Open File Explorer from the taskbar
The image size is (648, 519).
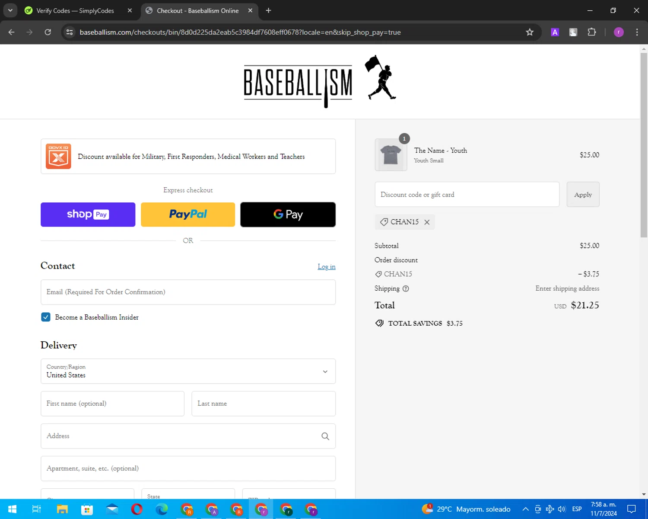click(x=62, y=509)
